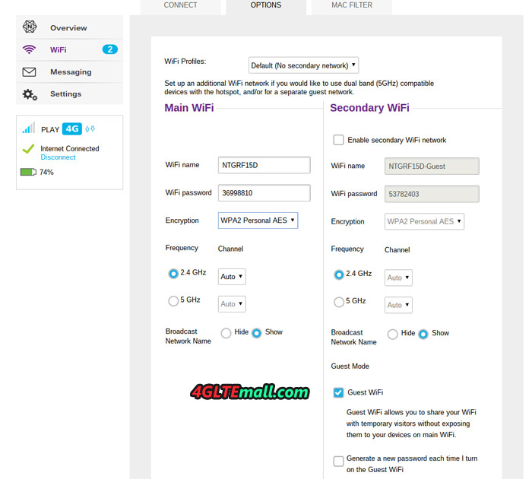Click the WiFi connected devices badge
This screenshot has height=479, width=532.
coord(109,49)
